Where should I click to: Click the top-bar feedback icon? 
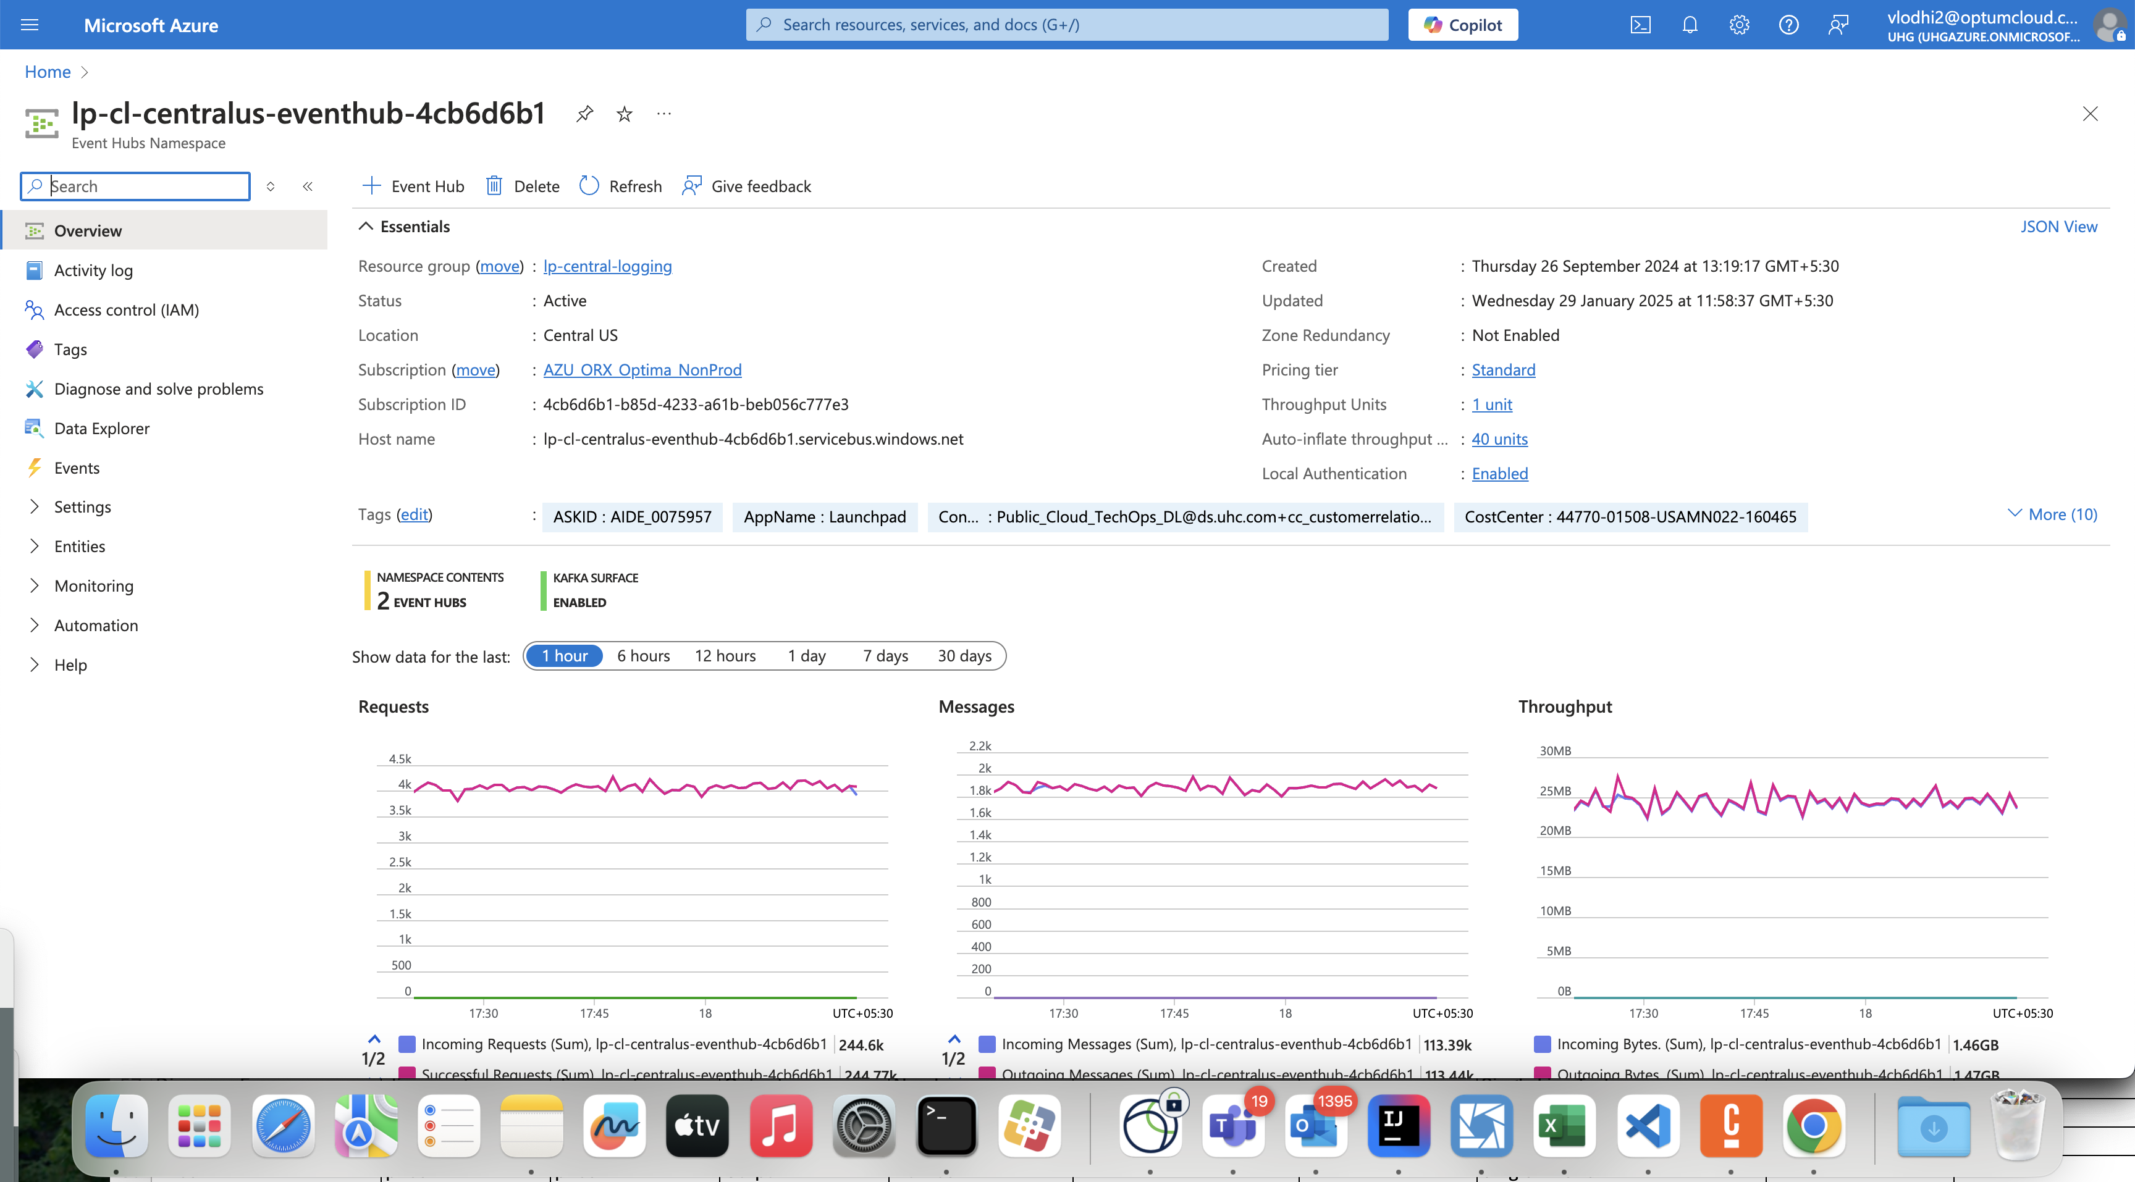click(1838, 25)
